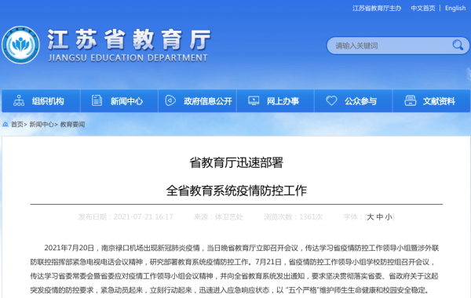This screenshot has height=298, width=471.
Task: Click article line starting 防联控指挥部紧急电视电话会议
Action: tap(233, 262)
